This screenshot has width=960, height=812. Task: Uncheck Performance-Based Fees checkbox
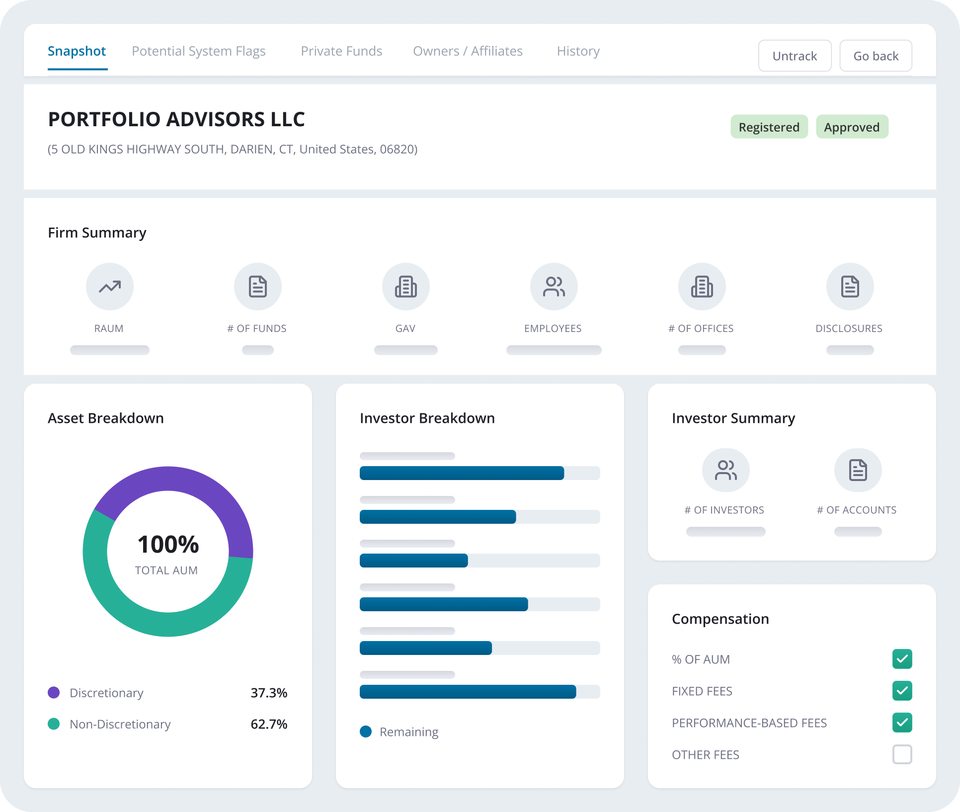click(x=902, y=723)
